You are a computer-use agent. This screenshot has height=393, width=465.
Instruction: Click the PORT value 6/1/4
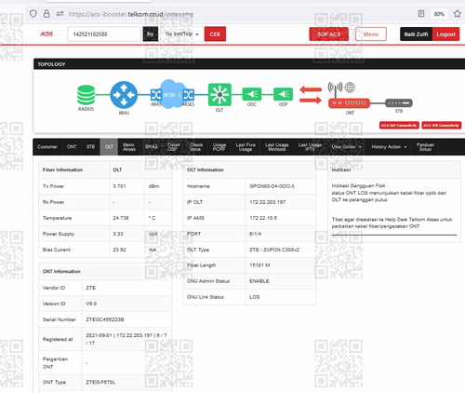tap(255, 234)
